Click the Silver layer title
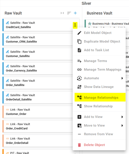 [86, 3]
